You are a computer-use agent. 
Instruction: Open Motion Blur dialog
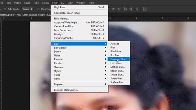pyautogui.click(x=119, y=67)
